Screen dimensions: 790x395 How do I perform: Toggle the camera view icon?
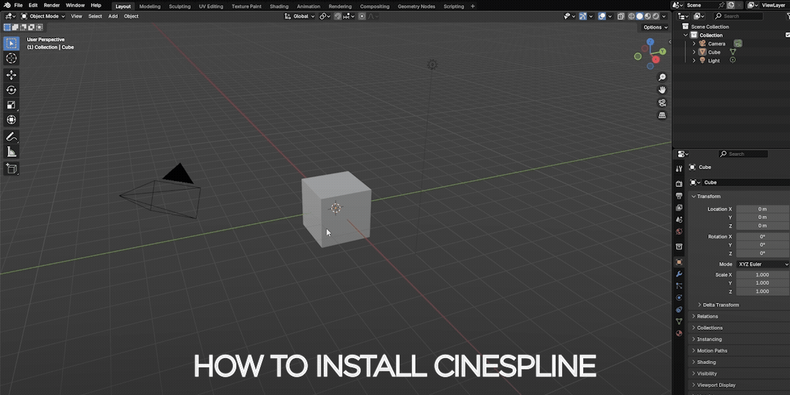tap(662, 103)
